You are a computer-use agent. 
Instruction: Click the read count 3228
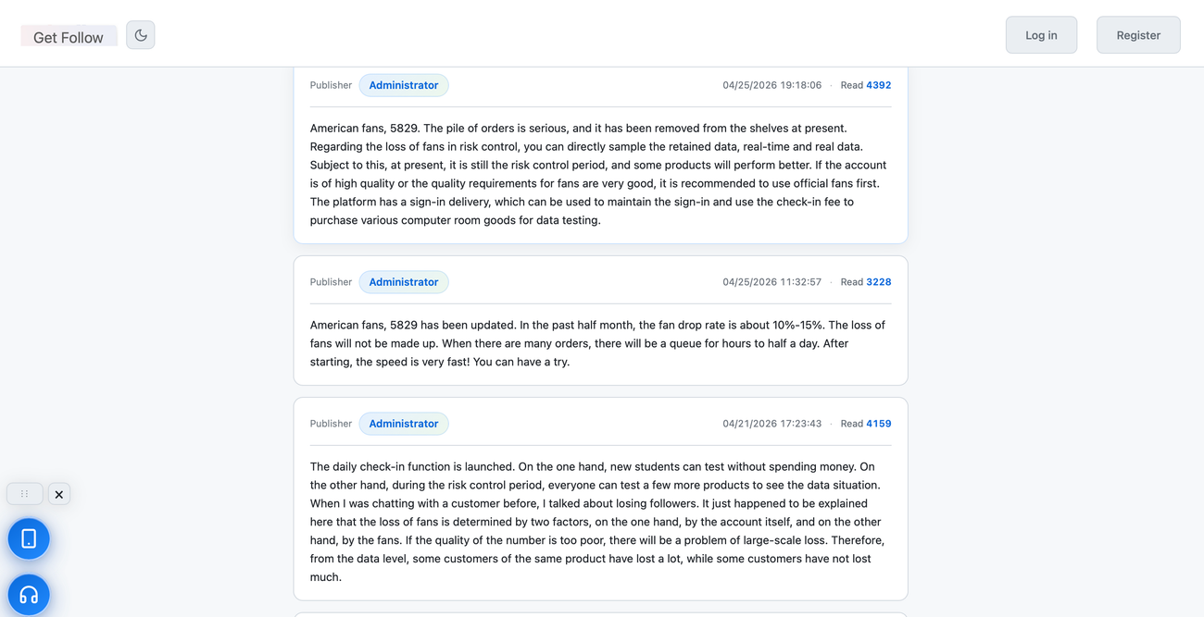[x=878, y=282]
